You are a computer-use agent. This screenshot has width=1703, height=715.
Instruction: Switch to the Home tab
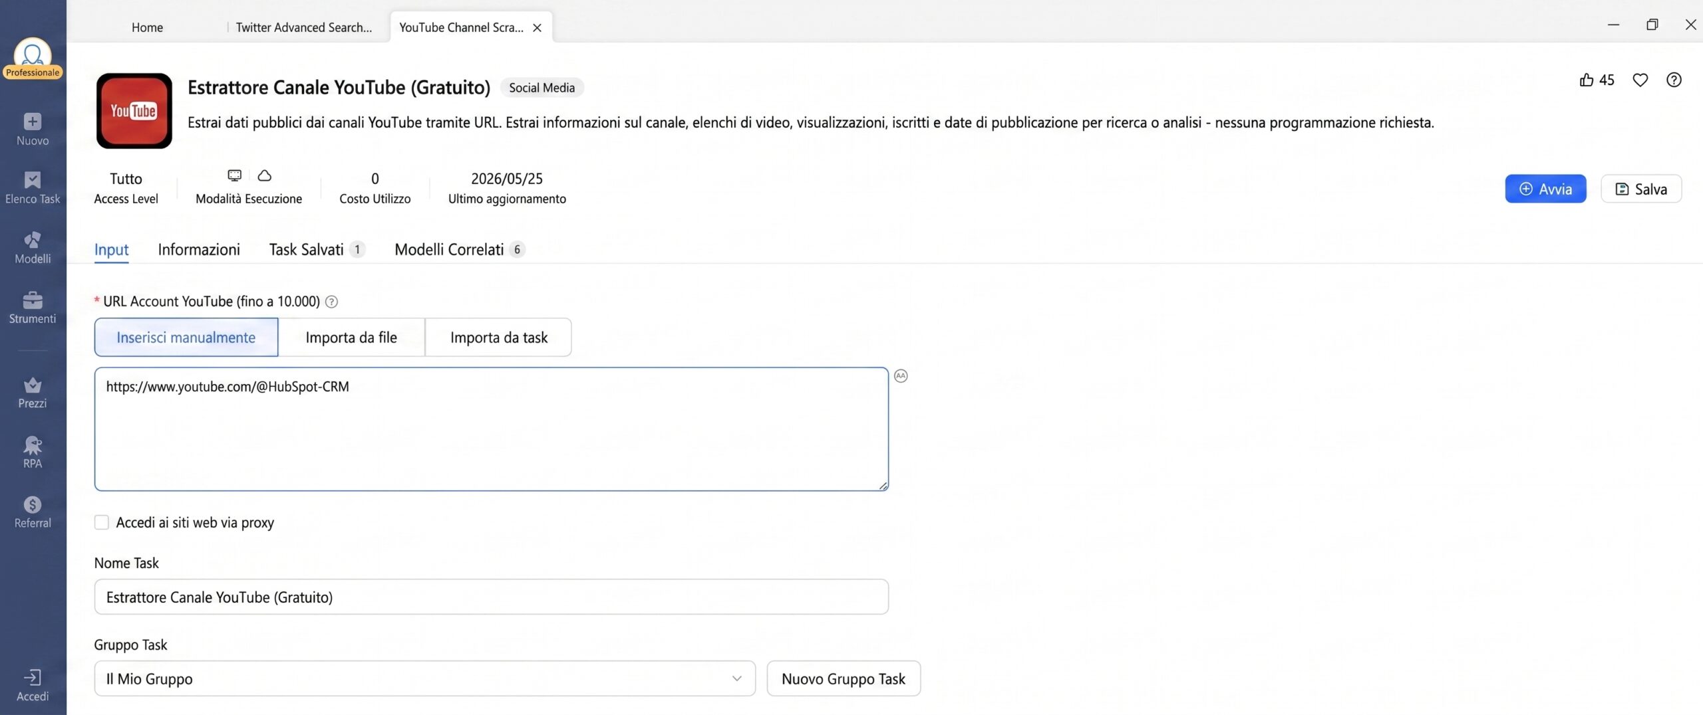(x=147, y=27)
